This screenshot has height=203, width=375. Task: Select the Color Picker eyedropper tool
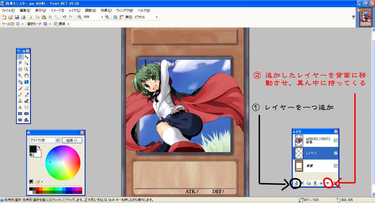click(x=26, y=95)
